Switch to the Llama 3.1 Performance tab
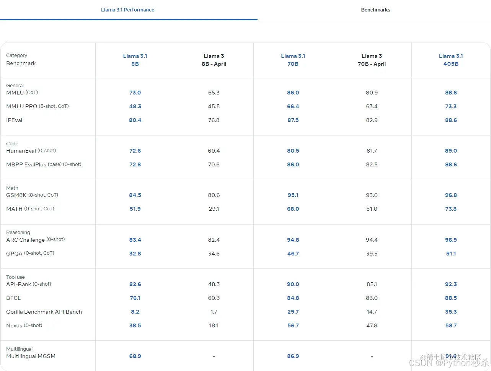The height and width of the screenshot is (371, 491). coord(128,10)
